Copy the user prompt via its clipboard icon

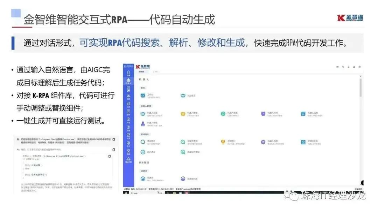click(x=114, y=139)
